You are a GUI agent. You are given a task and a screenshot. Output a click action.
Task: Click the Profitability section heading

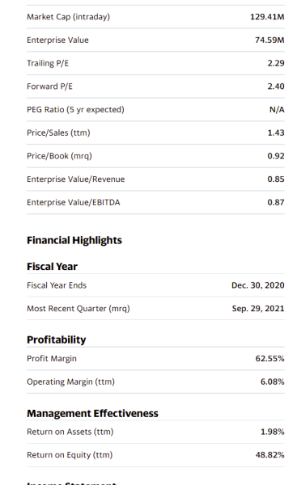(x=57, y=339)
